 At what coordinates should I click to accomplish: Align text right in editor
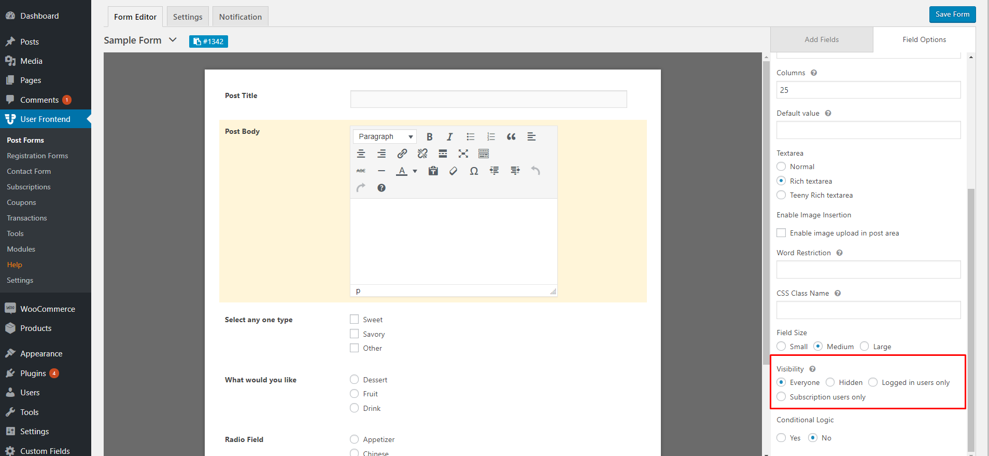382,154
